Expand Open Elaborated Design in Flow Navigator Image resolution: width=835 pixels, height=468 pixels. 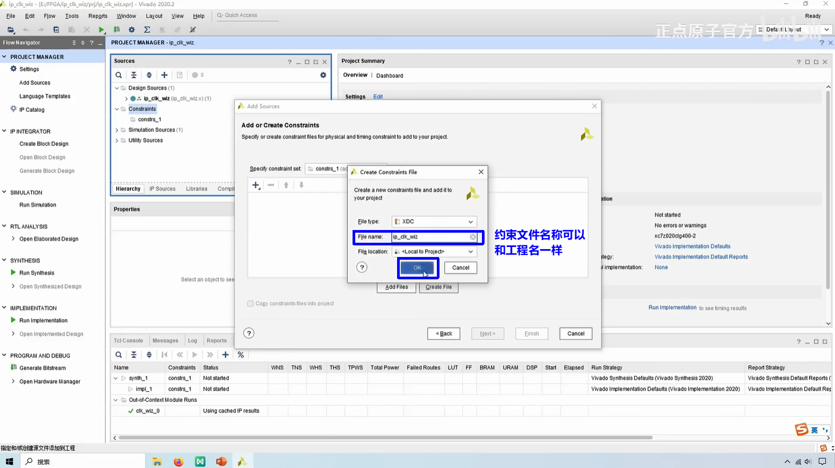pyautogui.click(x=13, y=239)
